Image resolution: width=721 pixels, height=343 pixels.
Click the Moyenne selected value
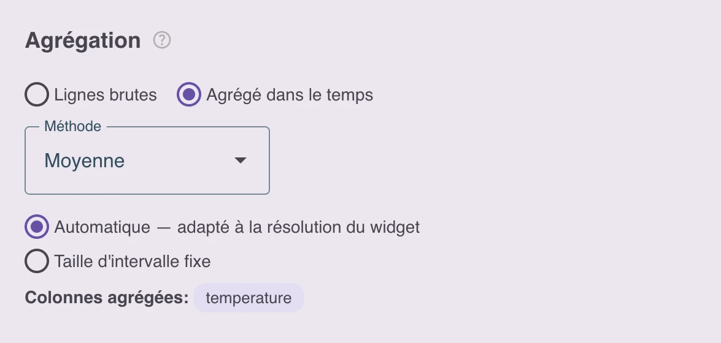pos(85,160)
